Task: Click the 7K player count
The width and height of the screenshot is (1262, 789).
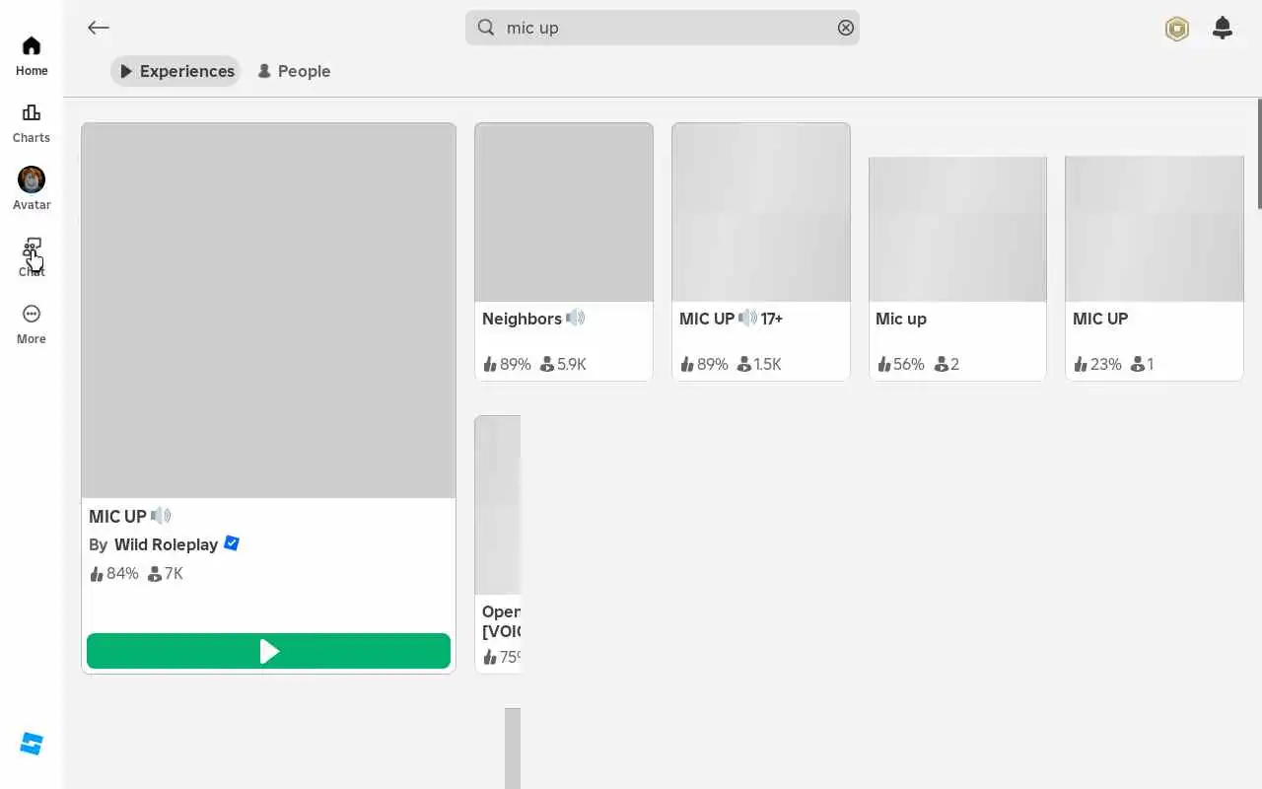Action: (x=166, y=573)
